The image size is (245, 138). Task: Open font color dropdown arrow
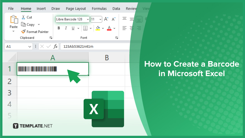(x=114, y=28)
